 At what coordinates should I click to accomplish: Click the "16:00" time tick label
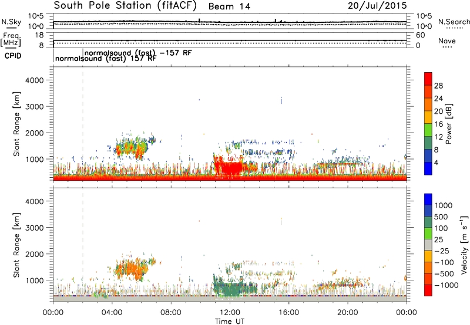coord(288,313)
